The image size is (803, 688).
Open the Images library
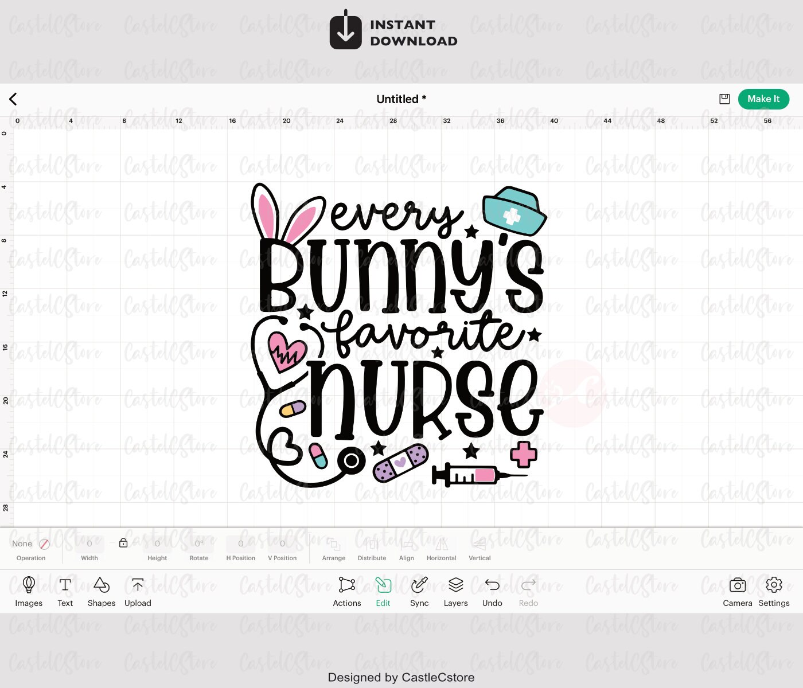(x=29, y=592)
